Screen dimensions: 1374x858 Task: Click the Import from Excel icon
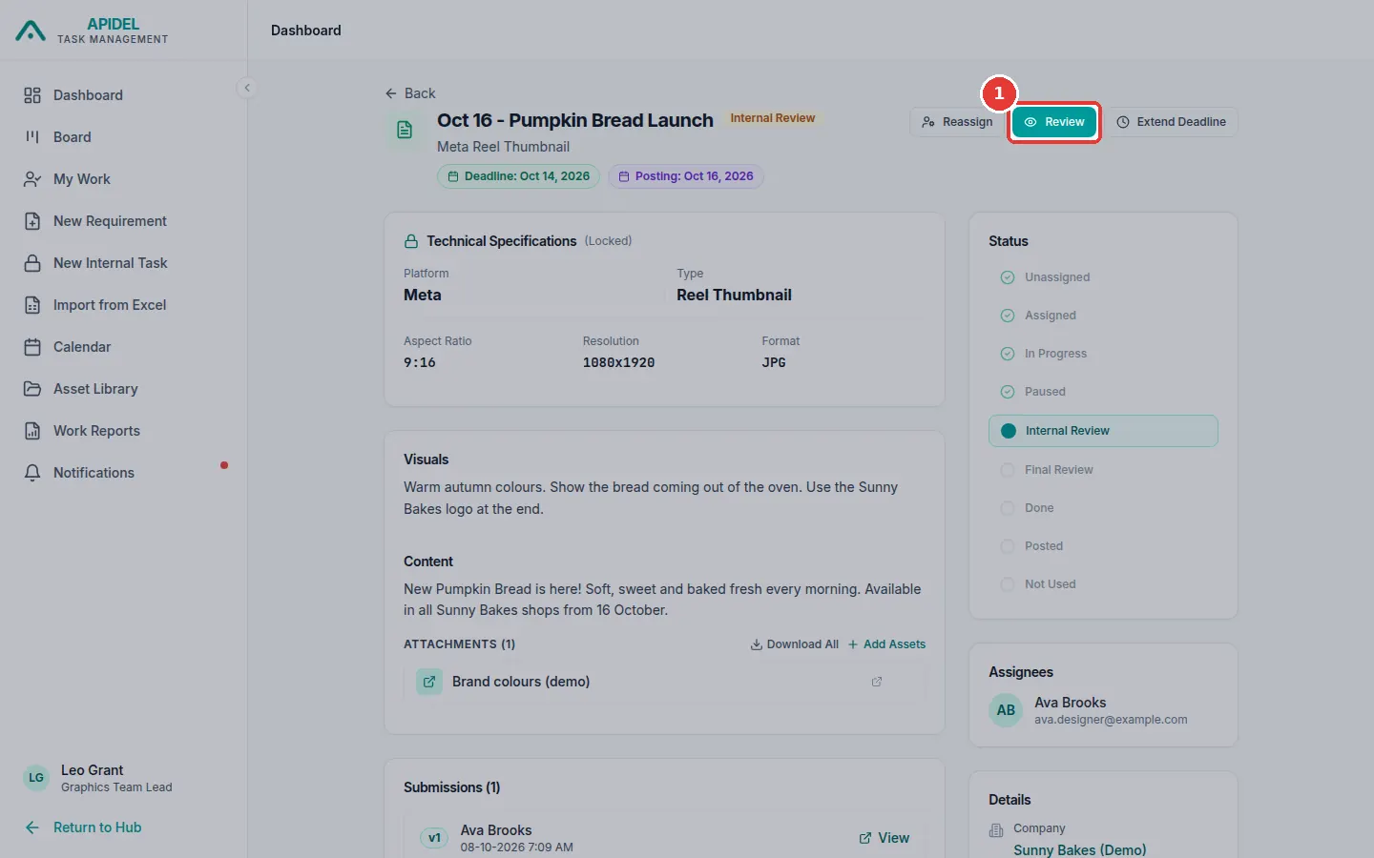32,305
